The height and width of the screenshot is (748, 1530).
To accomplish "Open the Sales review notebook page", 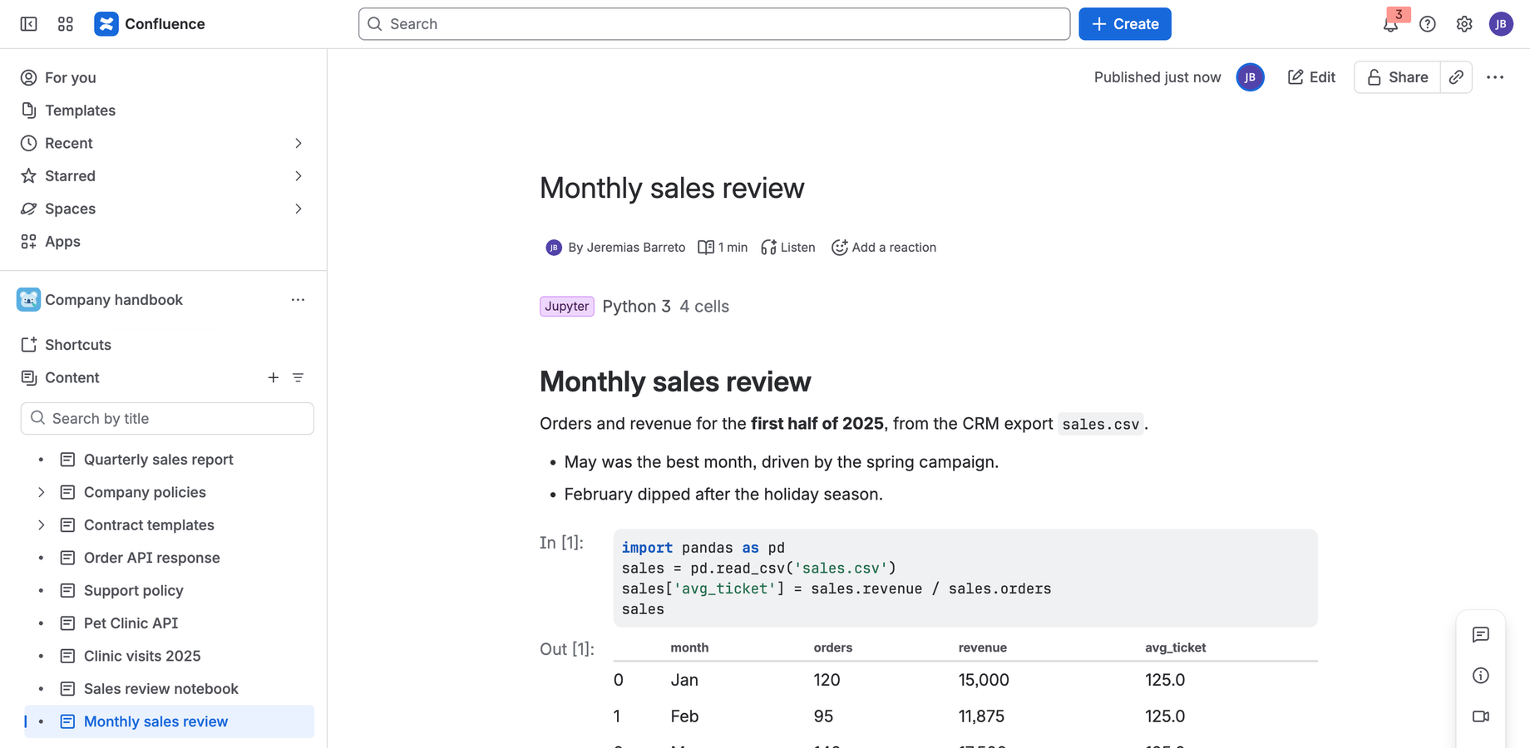I will coord(160,689).
